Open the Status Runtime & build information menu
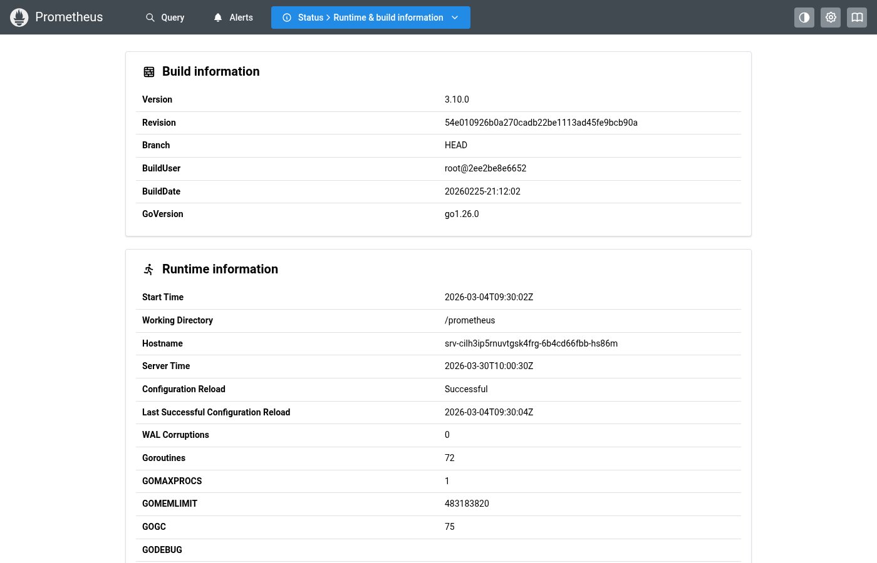Image resolution: width=877 pixels, height=563 pixels. click(x=371, y=18)
